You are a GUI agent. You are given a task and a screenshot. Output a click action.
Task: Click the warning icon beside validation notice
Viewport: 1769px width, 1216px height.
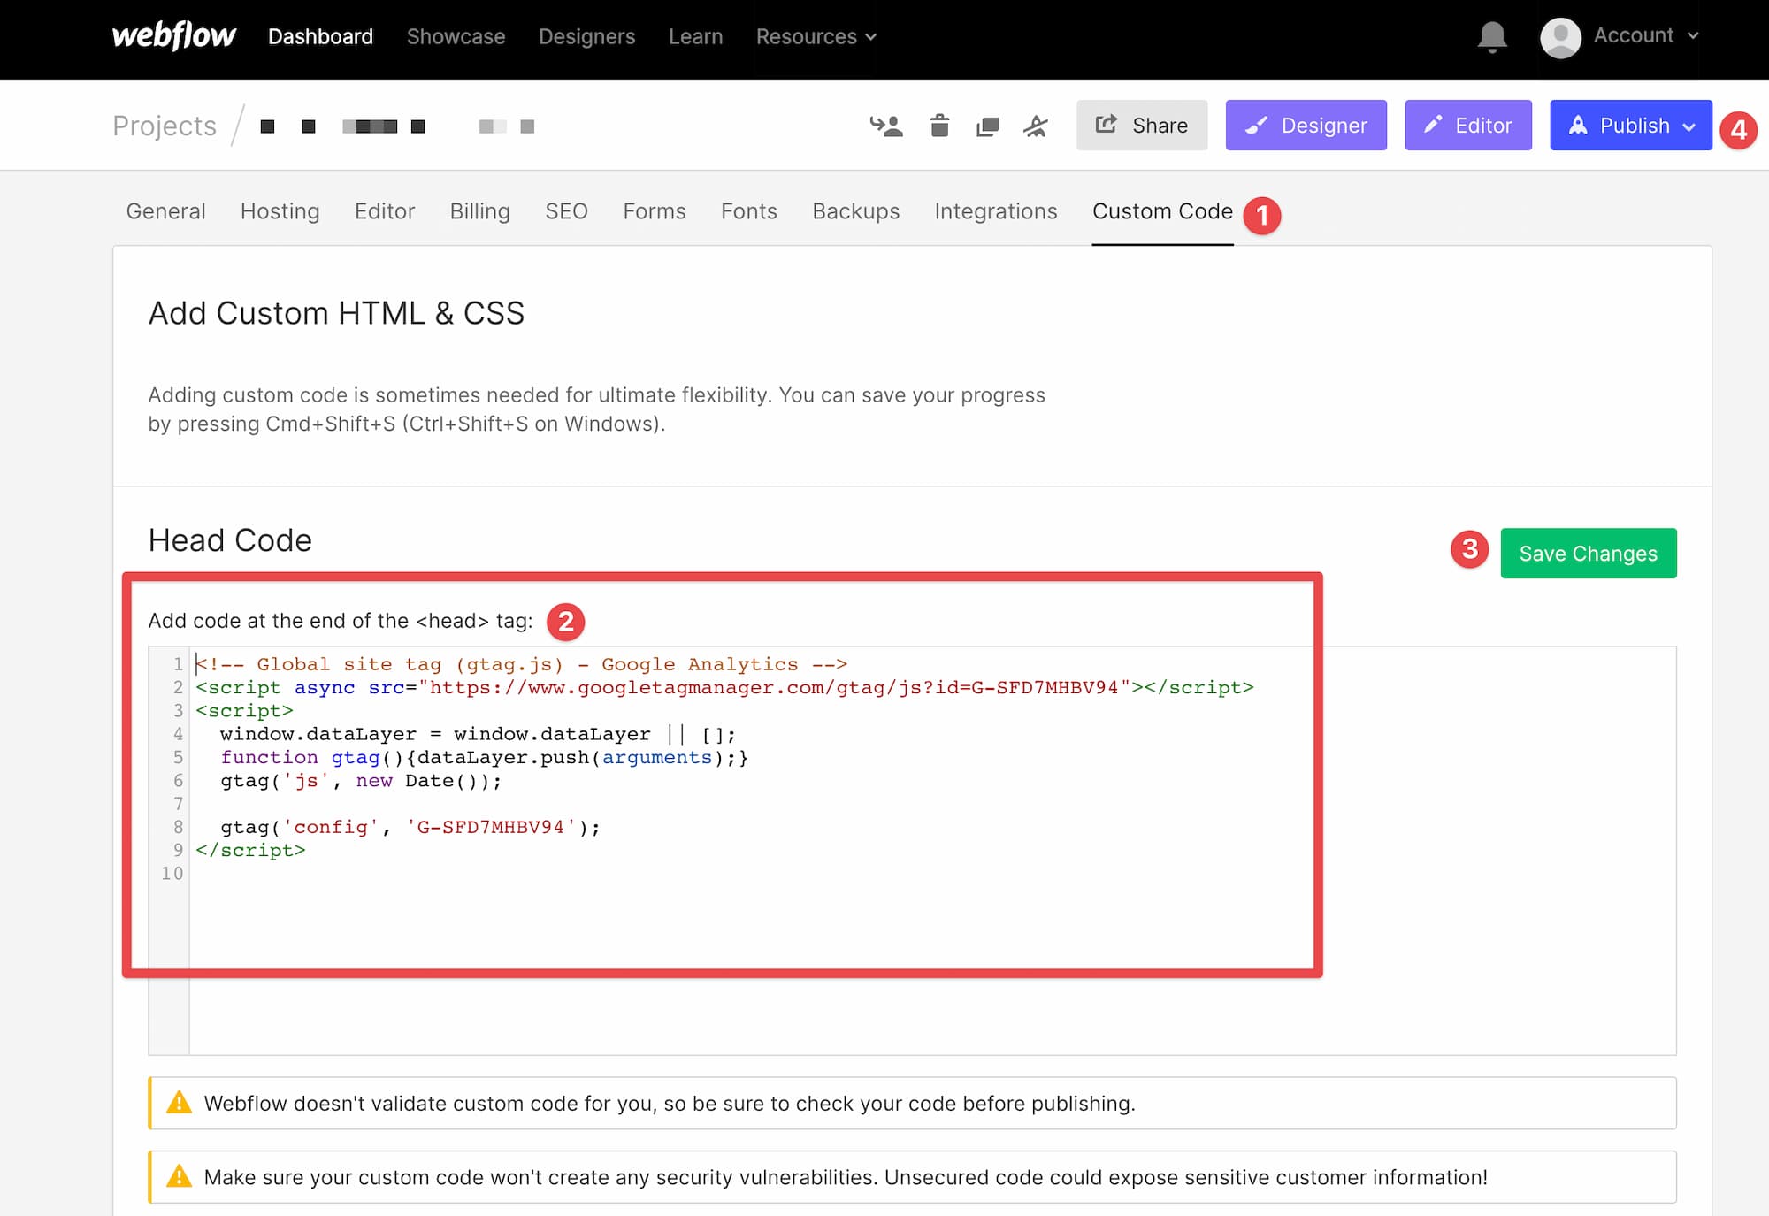click(x=179, y=1103)
